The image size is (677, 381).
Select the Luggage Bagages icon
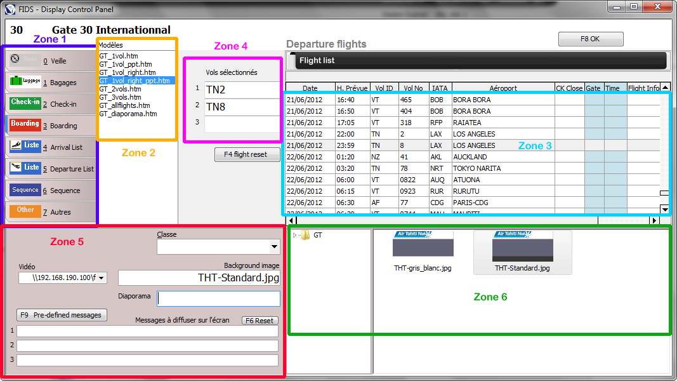[25, 82]
